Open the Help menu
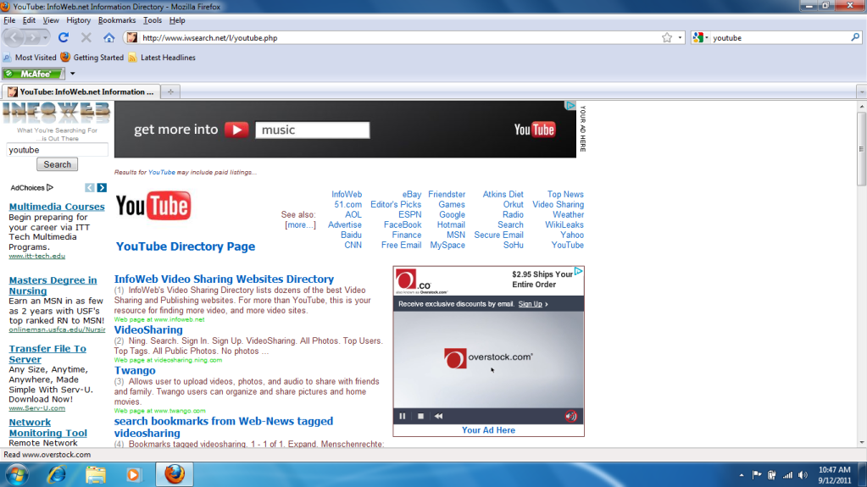867x487 pixels. [177, 20]
